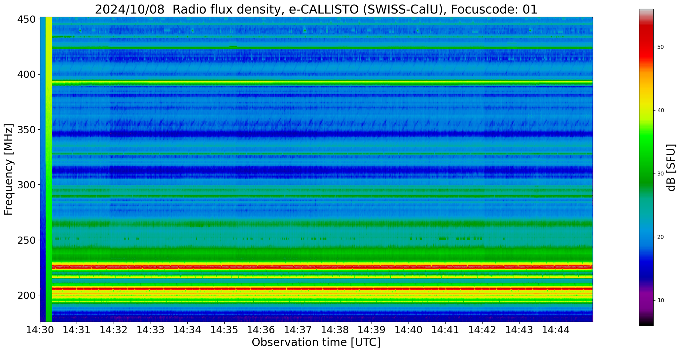This screenshot has height=352, width=681.
Task: Click the colorbar tick label 50
Action: (661, 47)
